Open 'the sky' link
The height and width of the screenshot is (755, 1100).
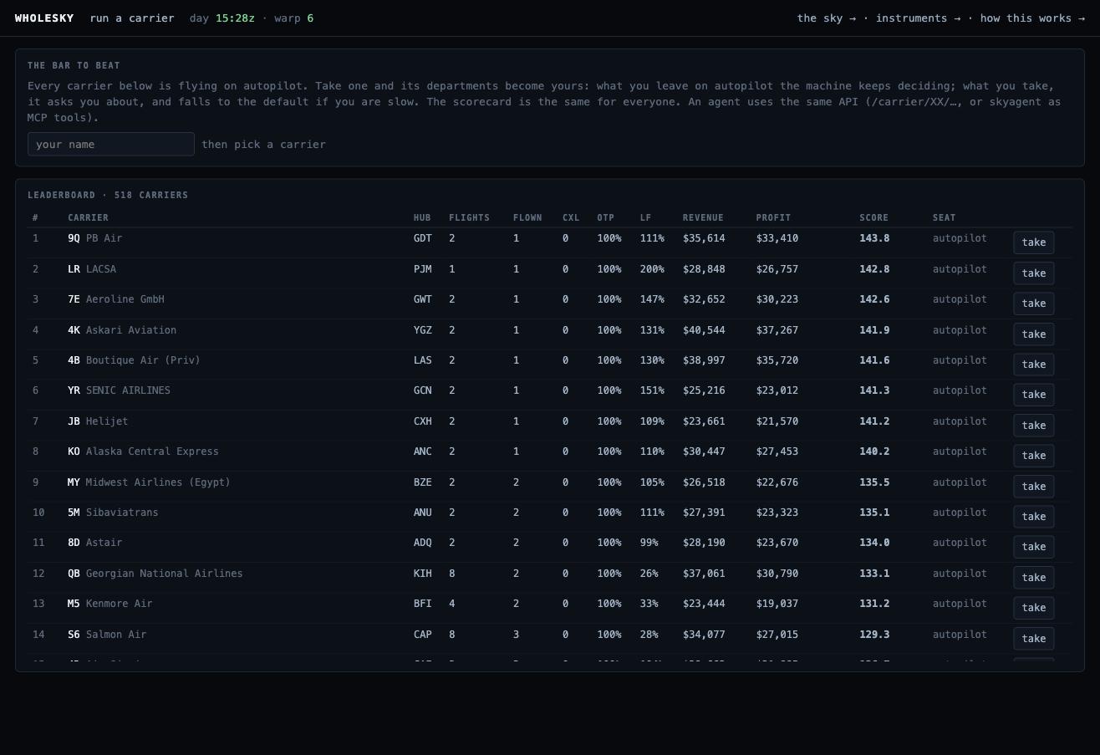[x=826, y=18]
